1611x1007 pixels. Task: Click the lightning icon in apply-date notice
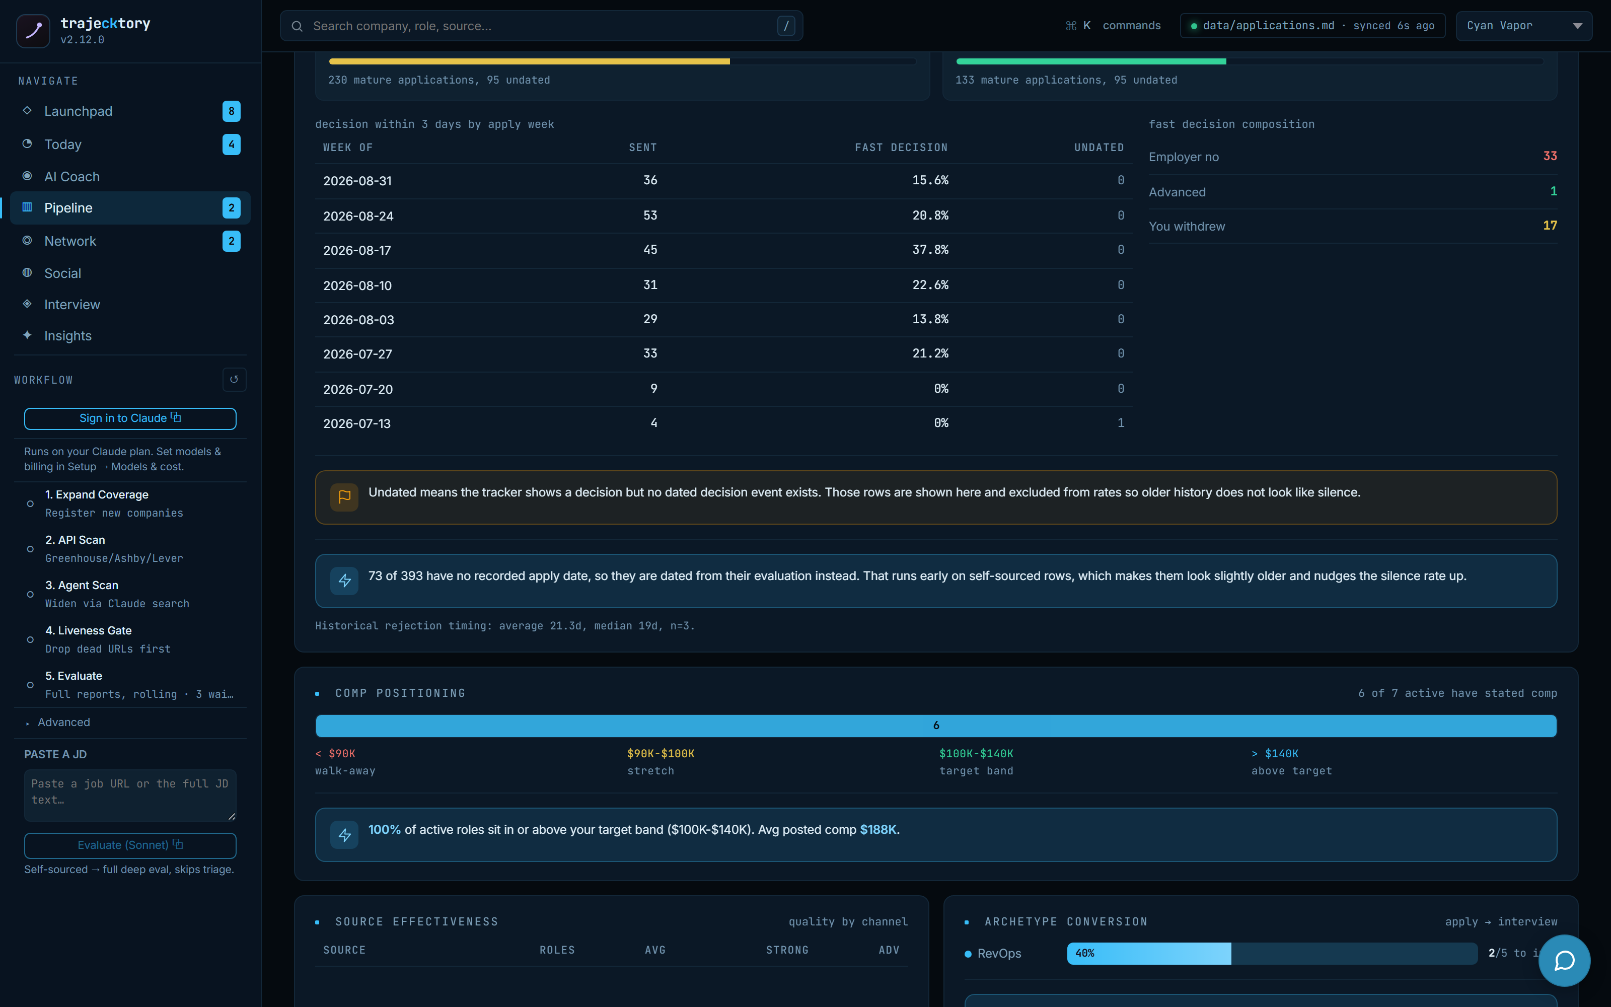344,581
